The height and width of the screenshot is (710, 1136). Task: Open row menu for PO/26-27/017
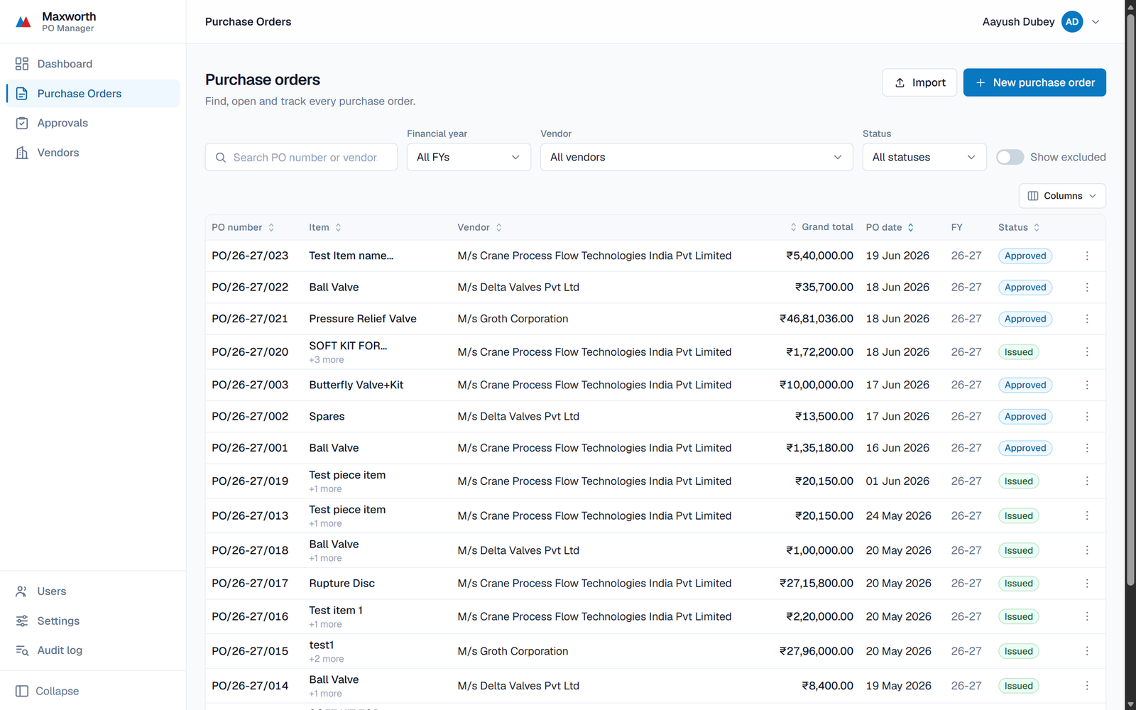click(1087, 584)
